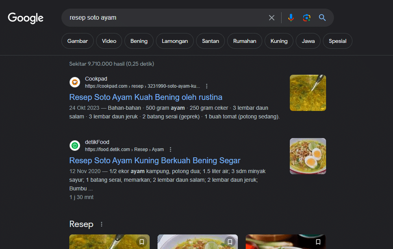
Task: Apply the Lamongan filter chip
Action: [x=175, y=41]
